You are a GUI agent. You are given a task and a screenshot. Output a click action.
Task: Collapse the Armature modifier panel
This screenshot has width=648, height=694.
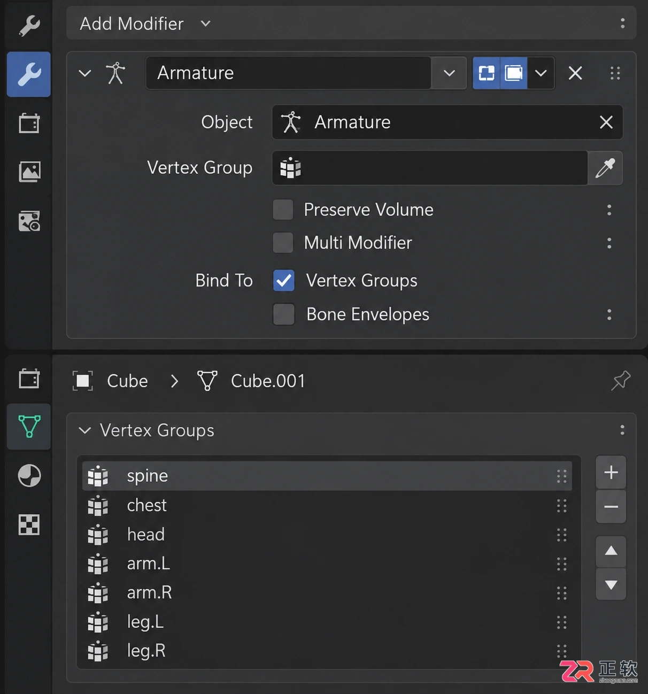(x=85, y=73)
